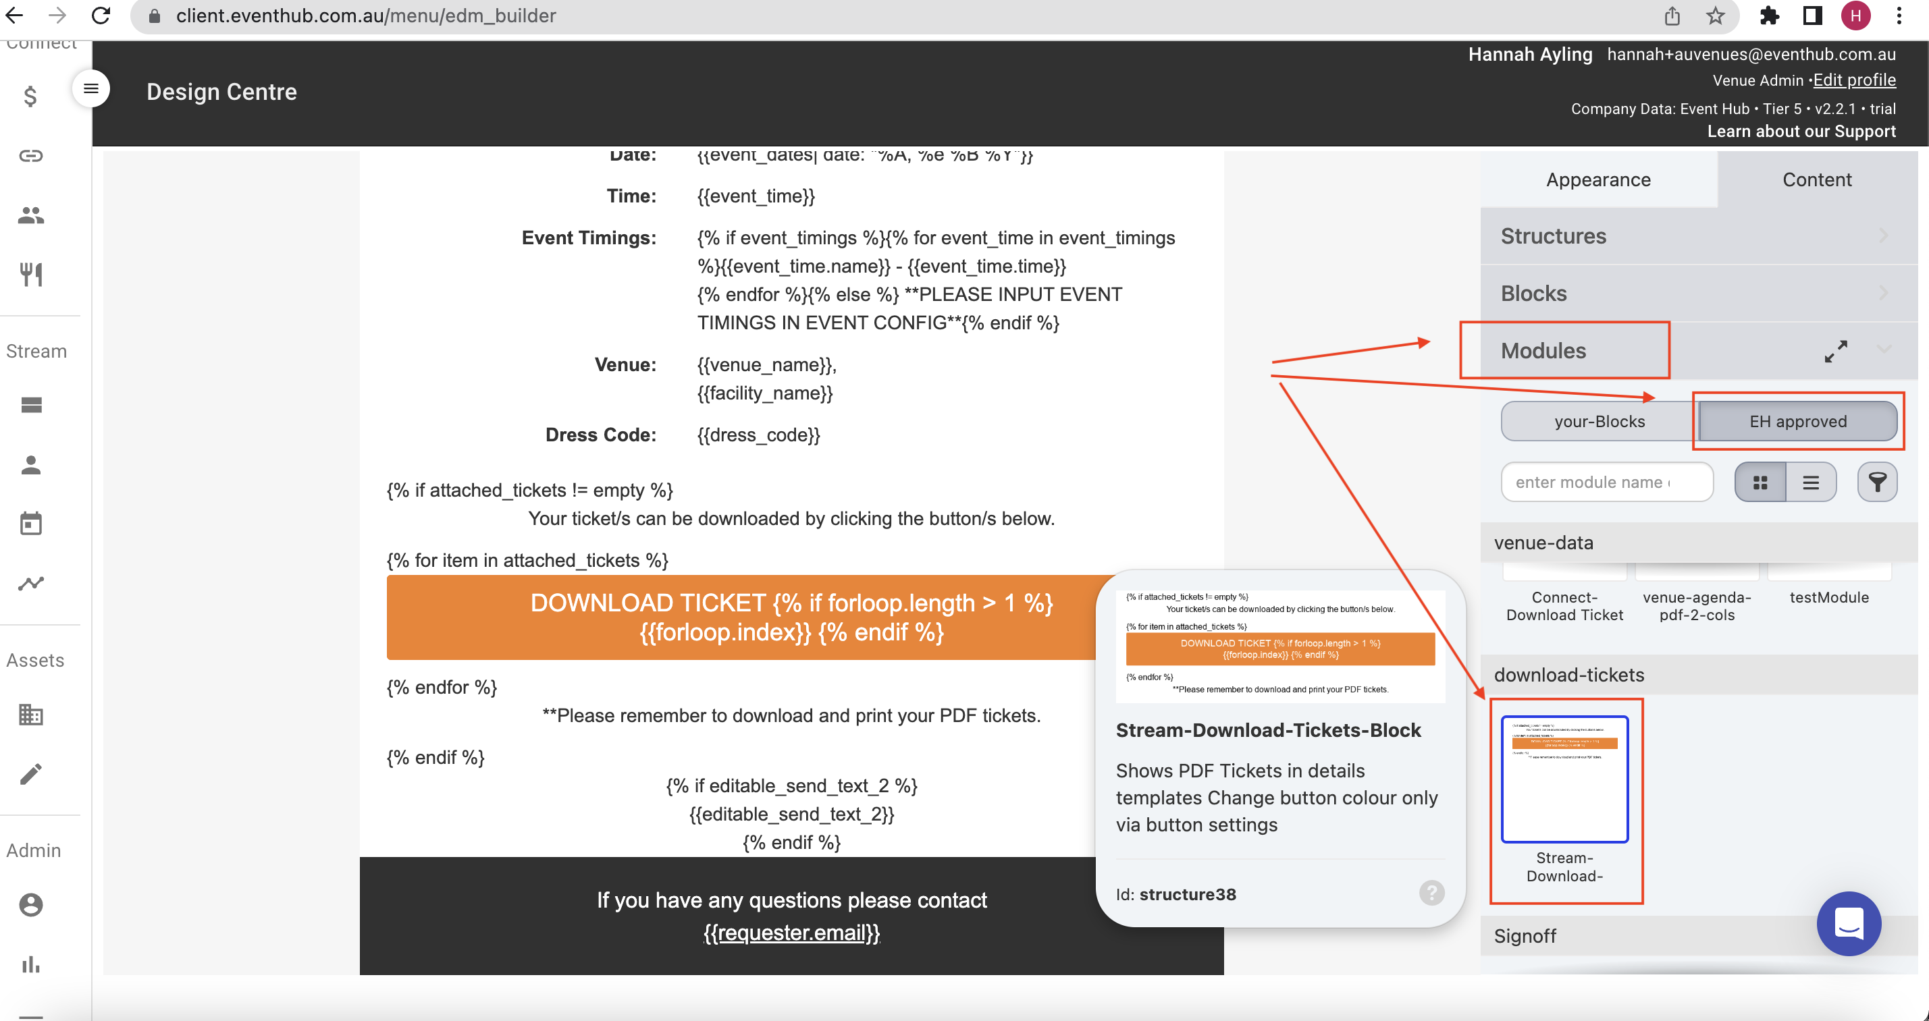Switch to grid view for modules
The width and height of the screenshot is (1929, 1021).
point(1760,482)
